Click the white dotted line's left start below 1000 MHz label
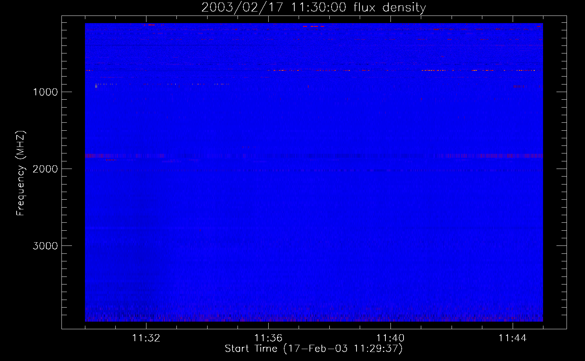Image resolution: width=585 pixels, height=361 pixels. coord(96,85)
